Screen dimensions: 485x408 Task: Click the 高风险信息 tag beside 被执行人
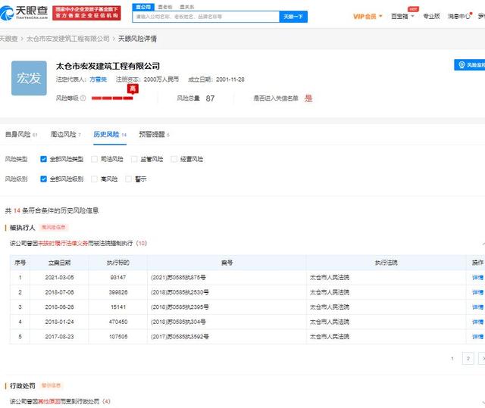coord(54,227)
